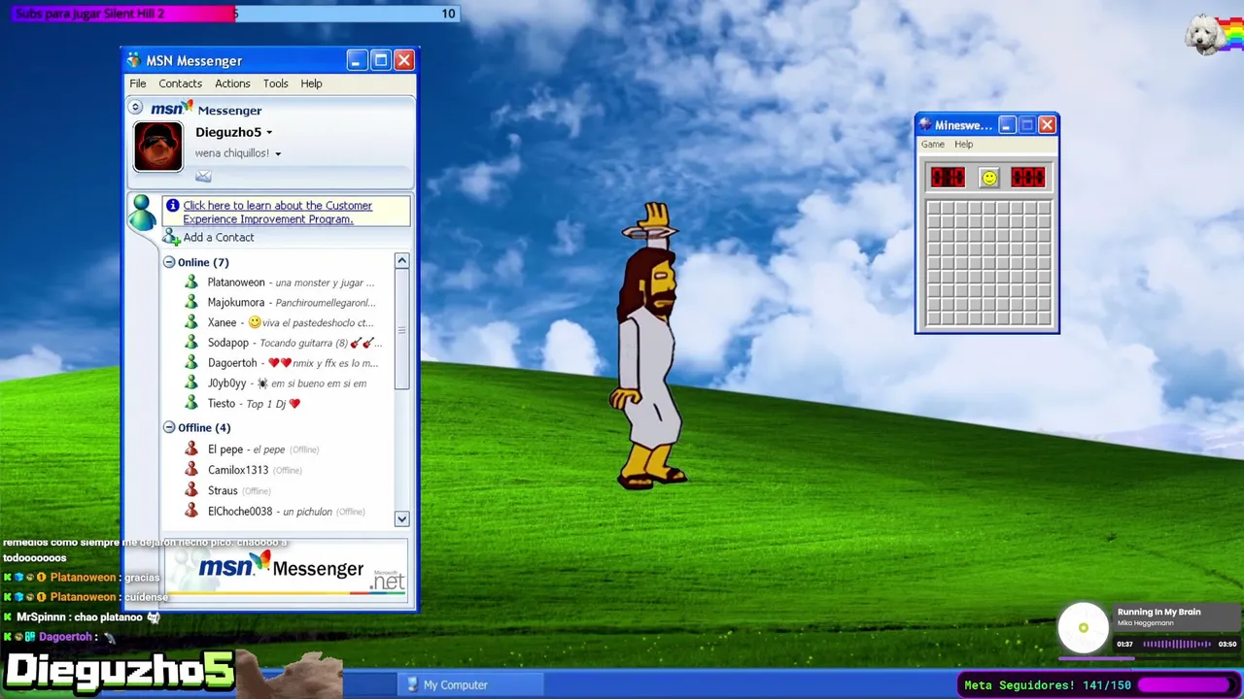Open the Help menu in Minesweeper
Viewport: 1244px width, 699px height.
pyautogui.click(x=963, y=145)
